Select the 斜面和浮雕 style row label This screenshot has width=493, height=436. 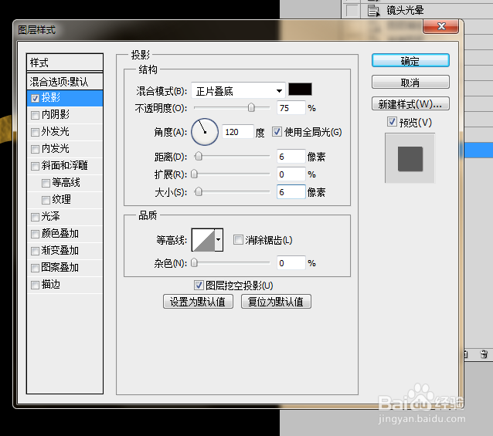coord(64,166)
